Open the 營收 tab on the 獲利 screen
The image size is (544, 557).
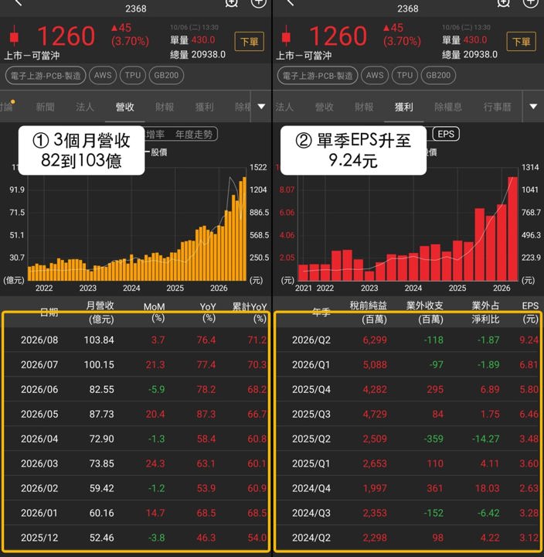[x=324, y=107]
